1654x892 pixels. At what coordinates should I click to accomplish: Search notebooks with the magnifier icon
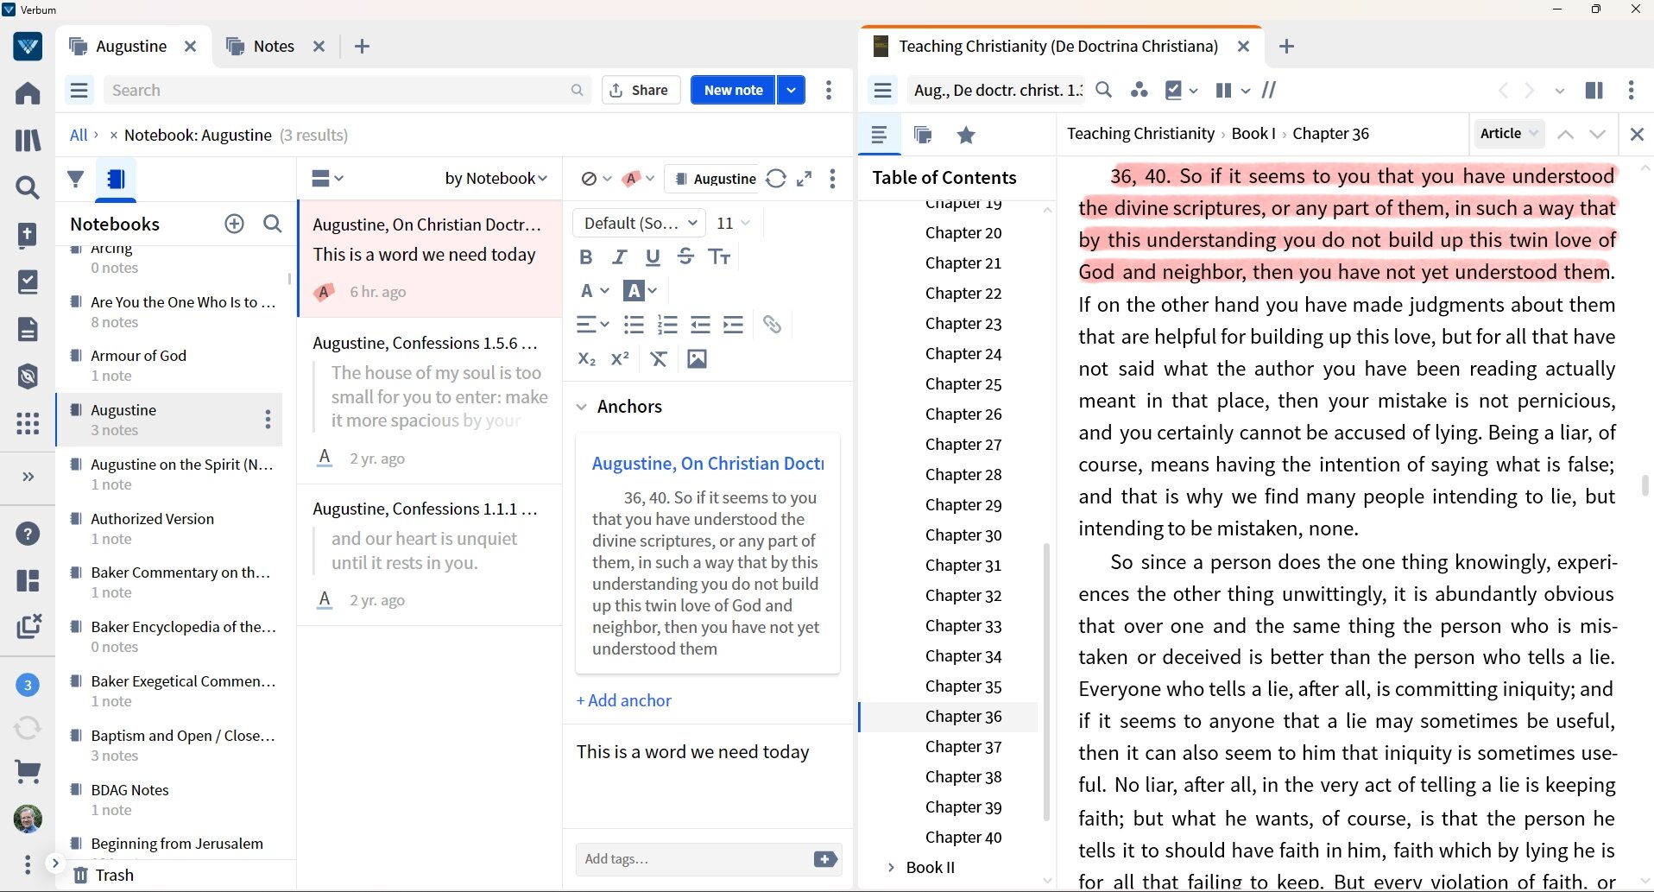coord(272,224)
